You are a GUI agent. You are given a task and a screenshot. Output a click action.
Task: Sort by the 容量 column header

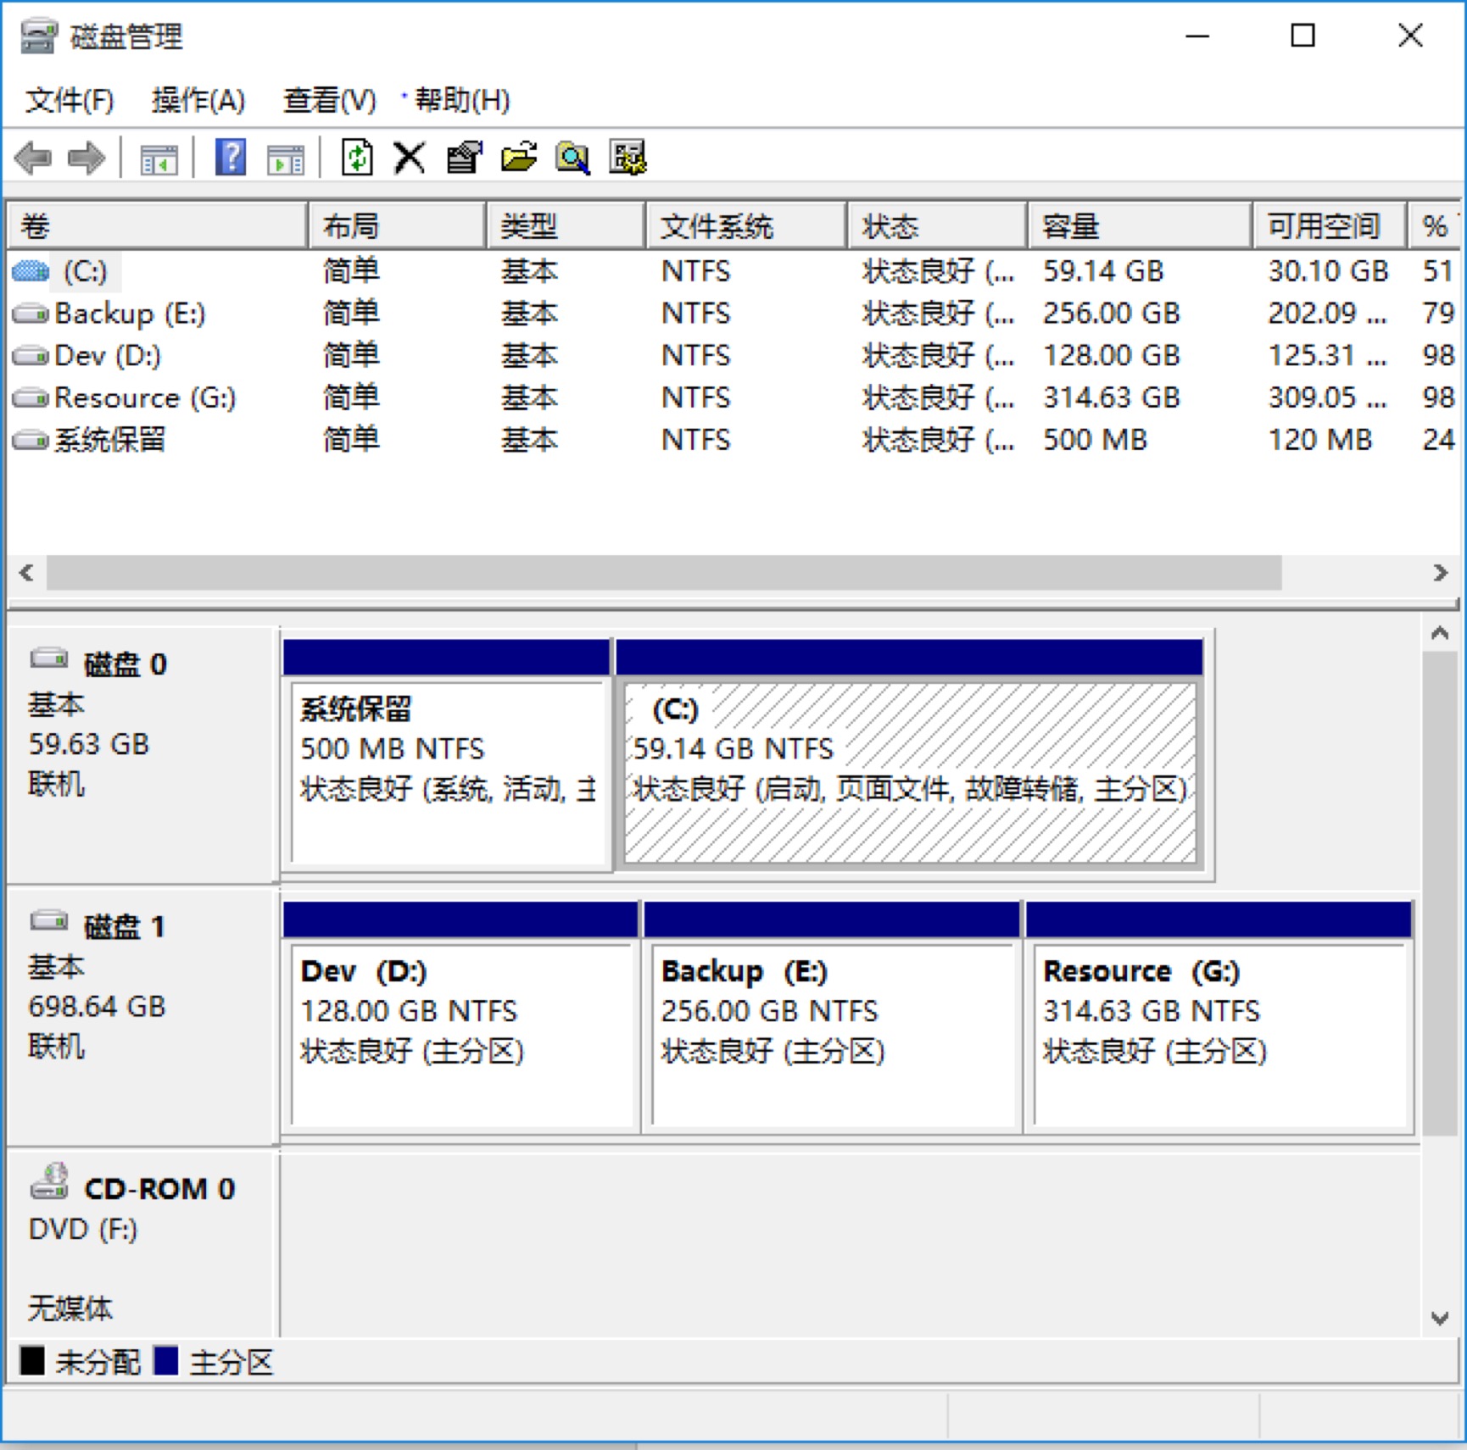pyautogui.click(x=1140, y=225)
